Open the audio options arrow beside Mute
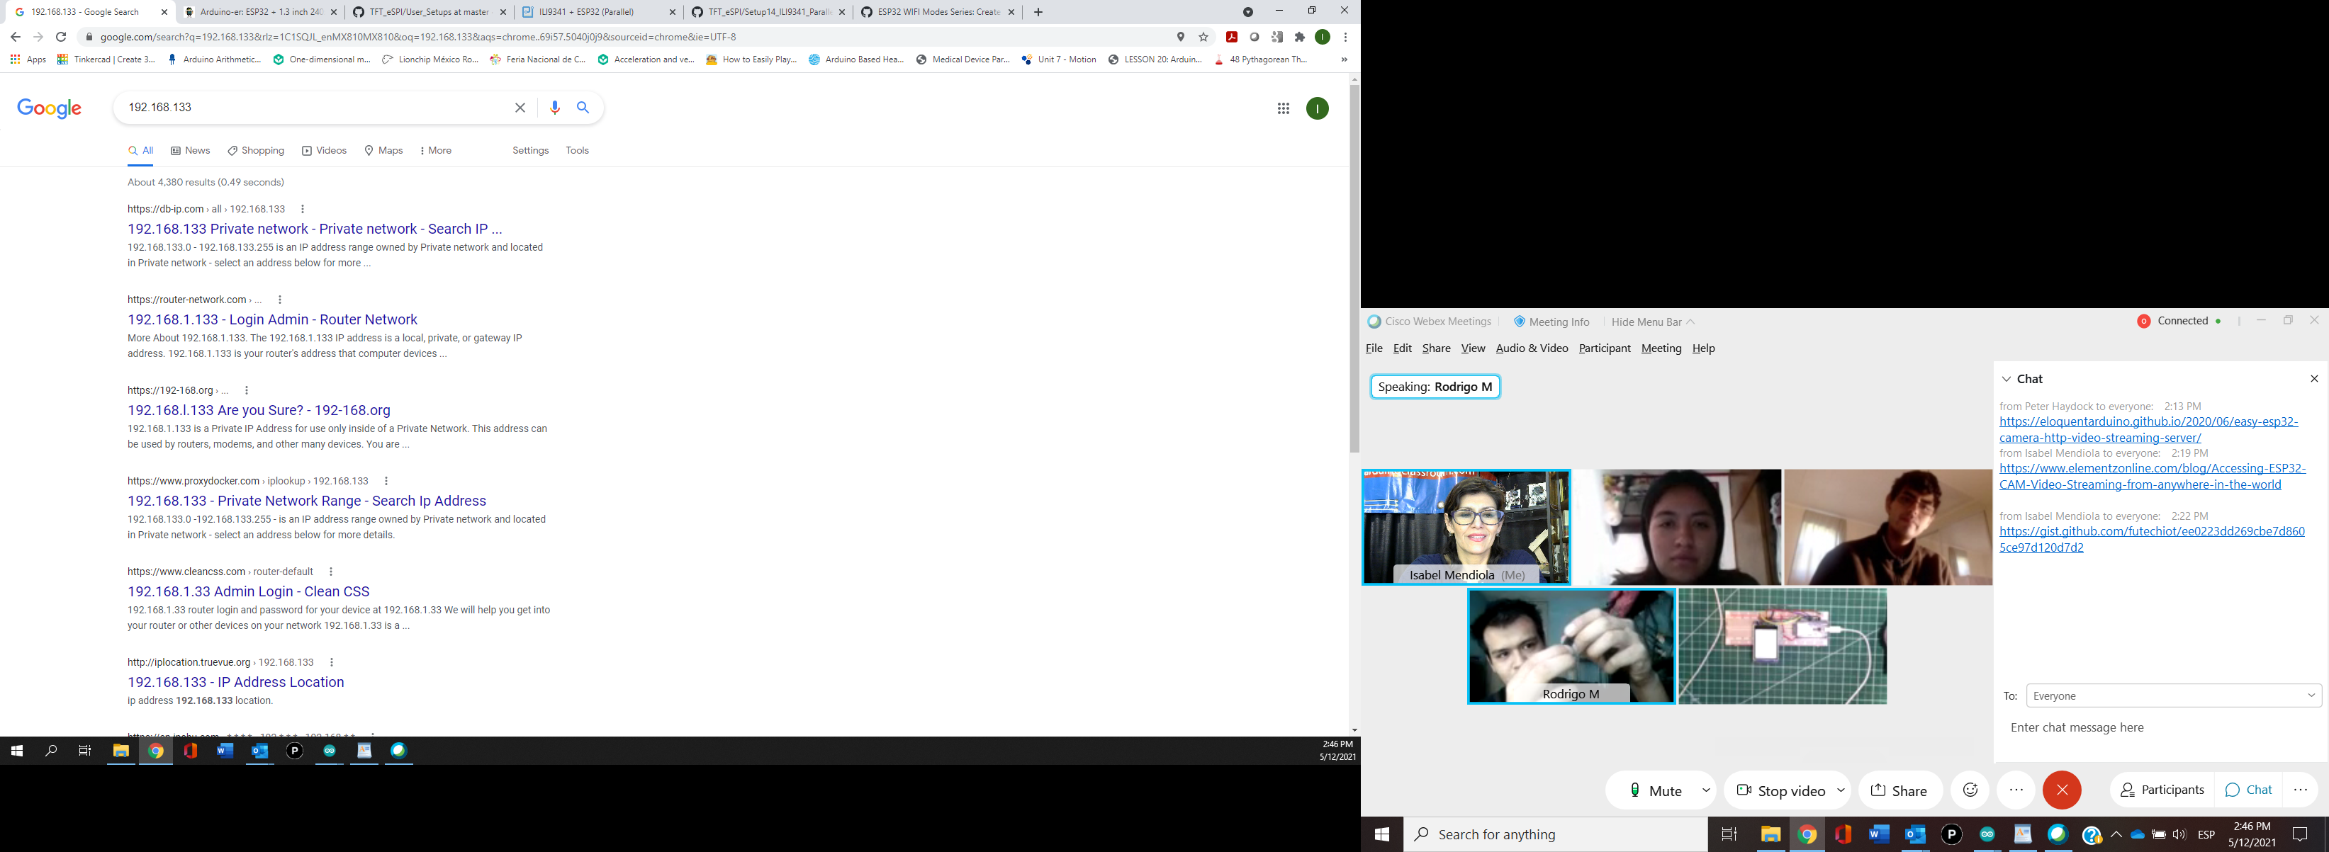This screenshot has height=852, width=2329. [1705, 790]
